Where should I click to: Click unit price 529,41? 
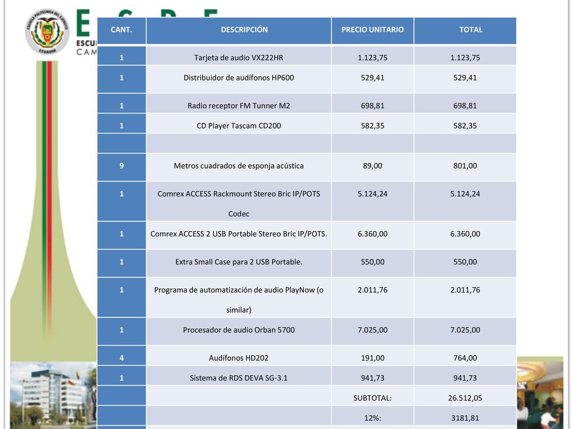pos(372,78)
